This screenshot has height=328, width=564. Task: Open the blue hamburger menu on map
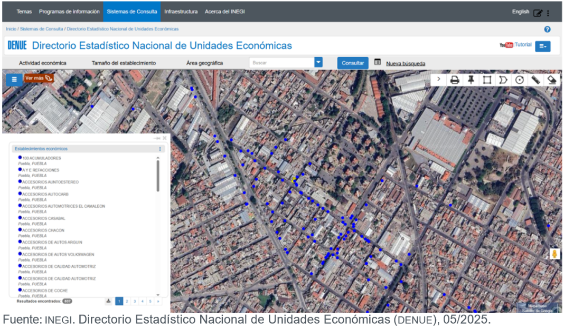click(x=14, y=80)
